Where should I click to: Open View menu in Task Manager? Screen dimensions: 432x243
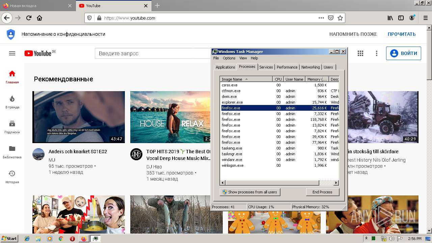[x=243, y=58]
